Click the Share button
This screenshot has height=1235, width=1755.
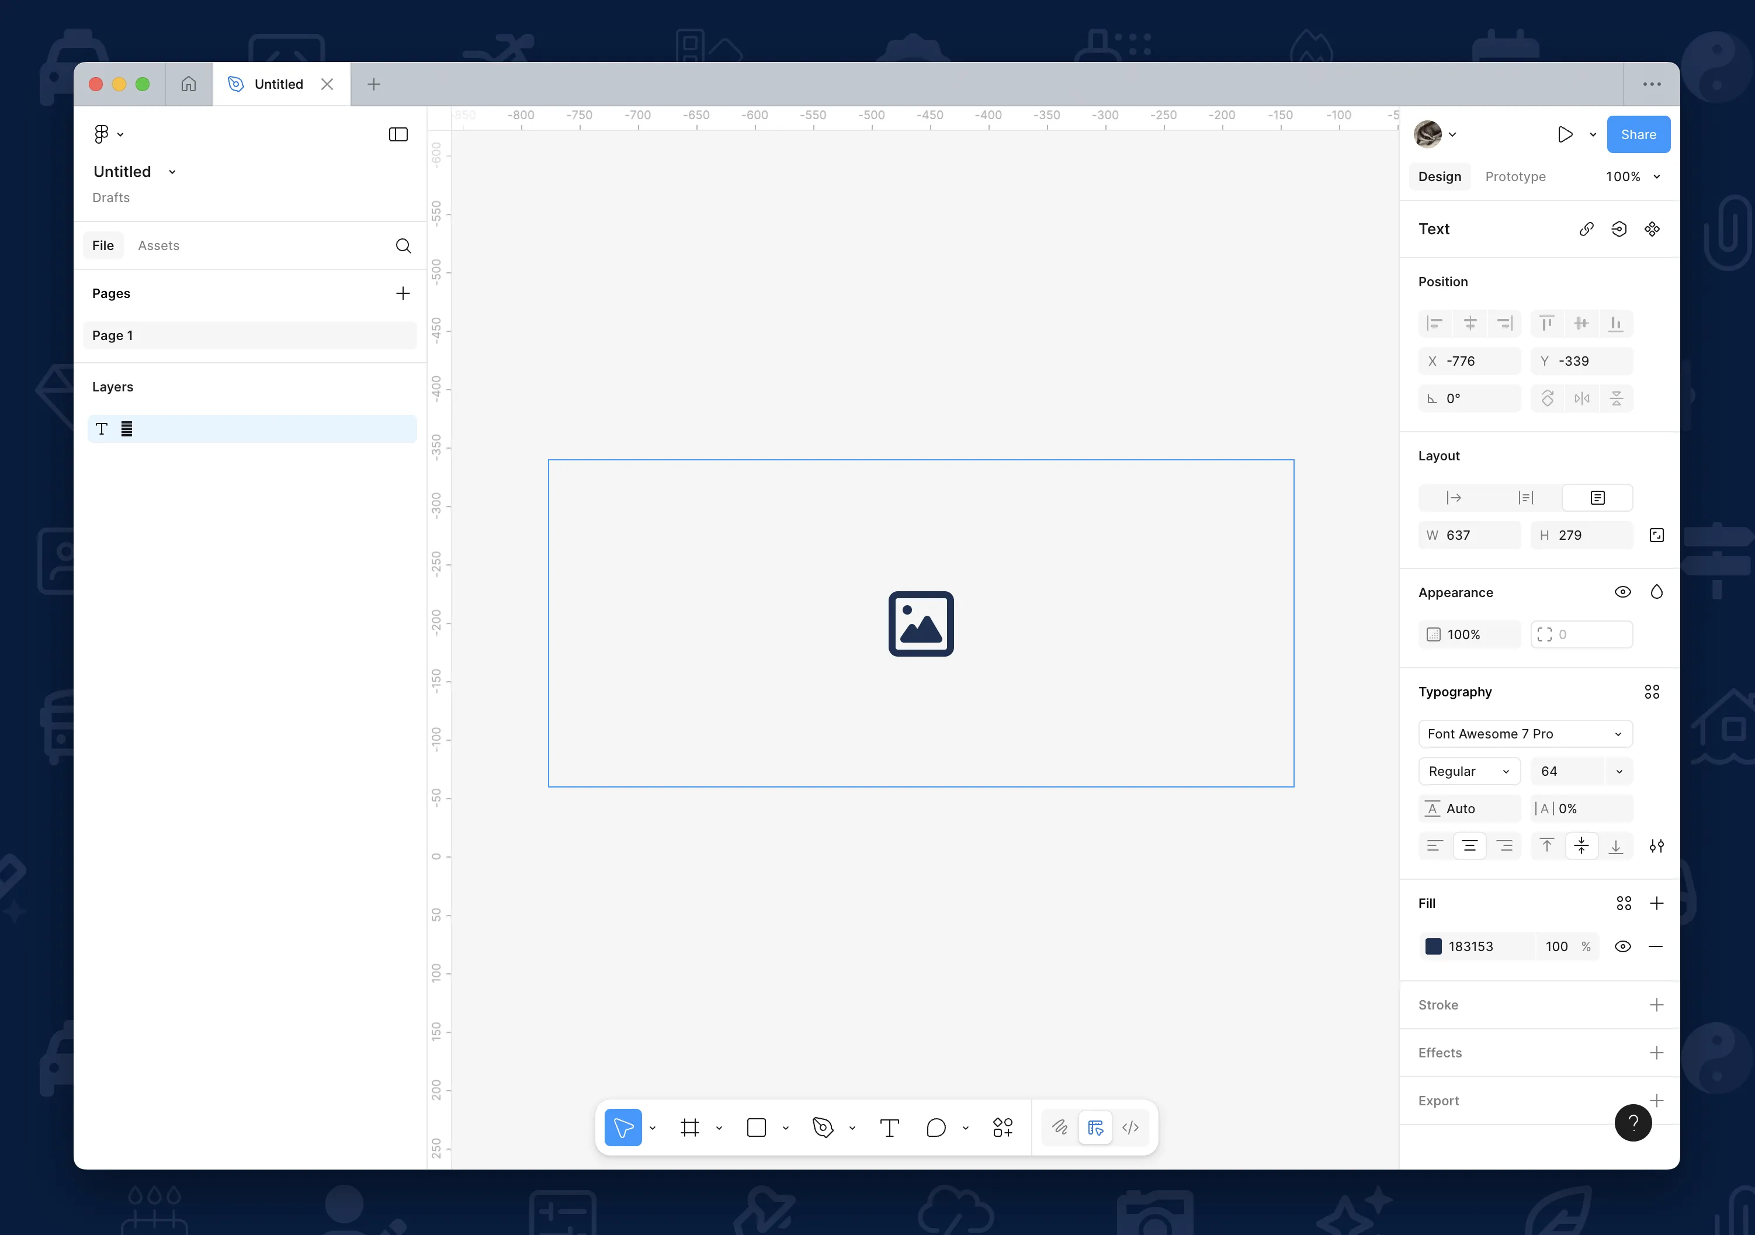tap(1638, 134)
